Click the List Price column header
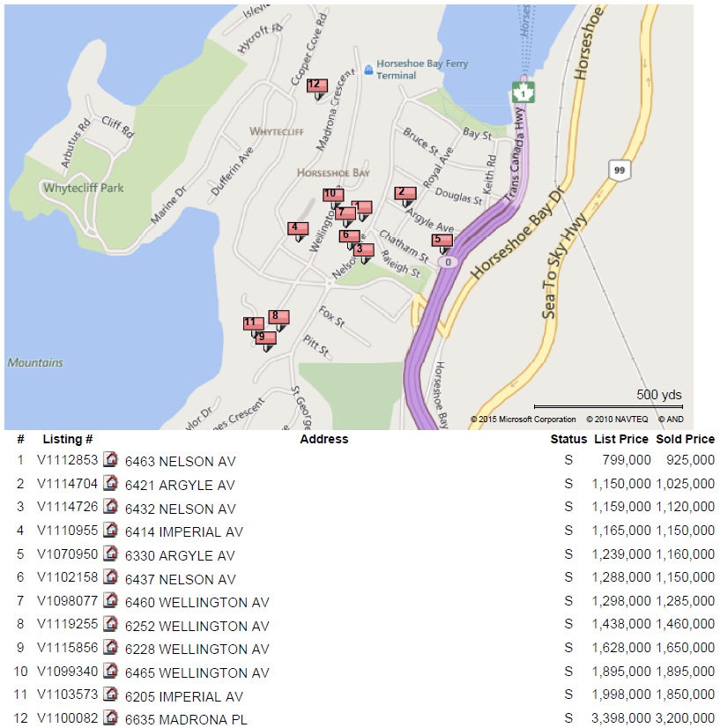The width and height of the screenshot is (720, 728). [620, 439]
